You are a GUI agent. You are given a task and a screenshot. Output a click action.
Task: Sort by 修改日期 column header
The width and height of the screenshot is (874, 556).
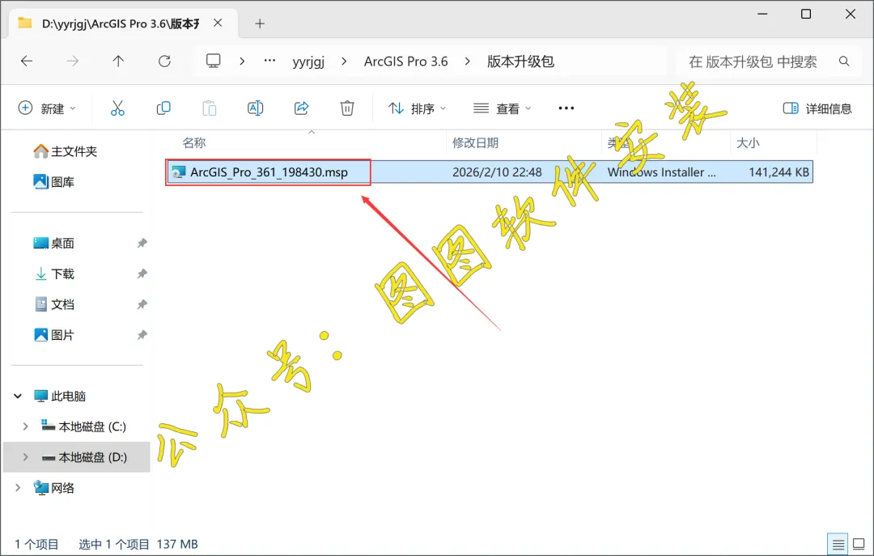tap(475, 142)
